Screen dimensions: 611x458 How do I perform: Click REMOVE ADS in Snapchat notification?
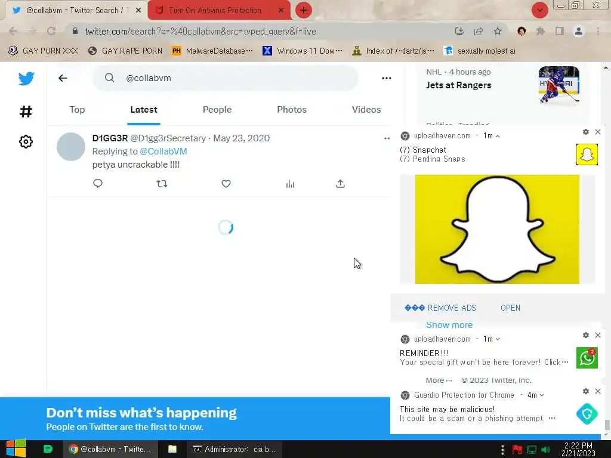[440, 308]
